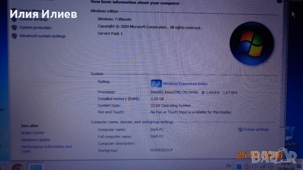Click Change settings for computer name

pyautogui.click(x=256, y=129)
